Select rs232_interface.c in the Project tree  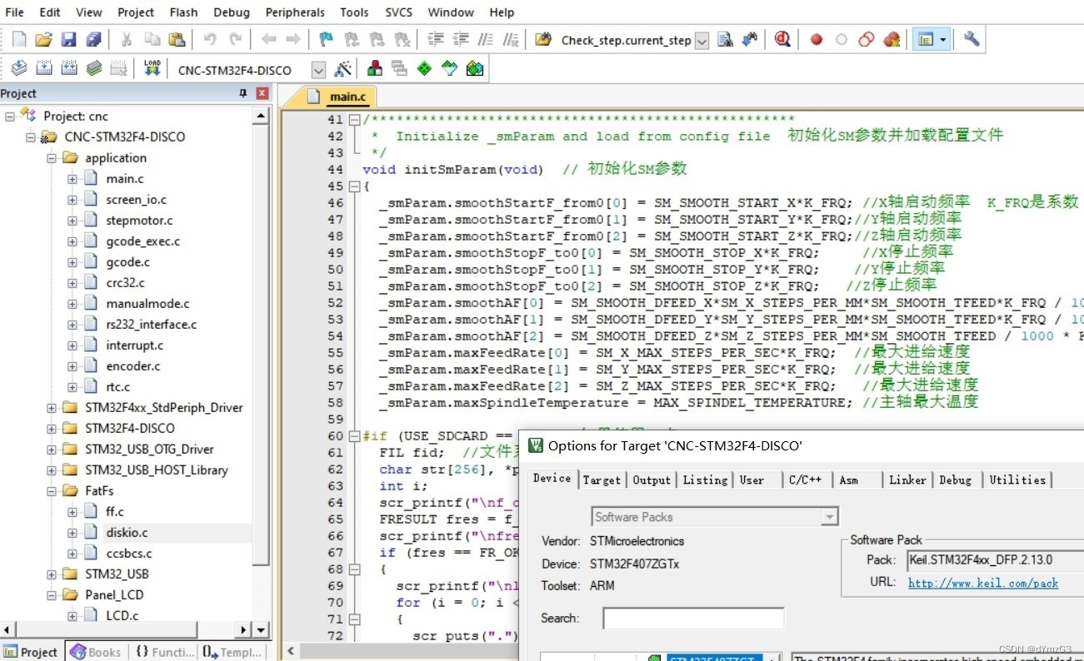(151, 324)
